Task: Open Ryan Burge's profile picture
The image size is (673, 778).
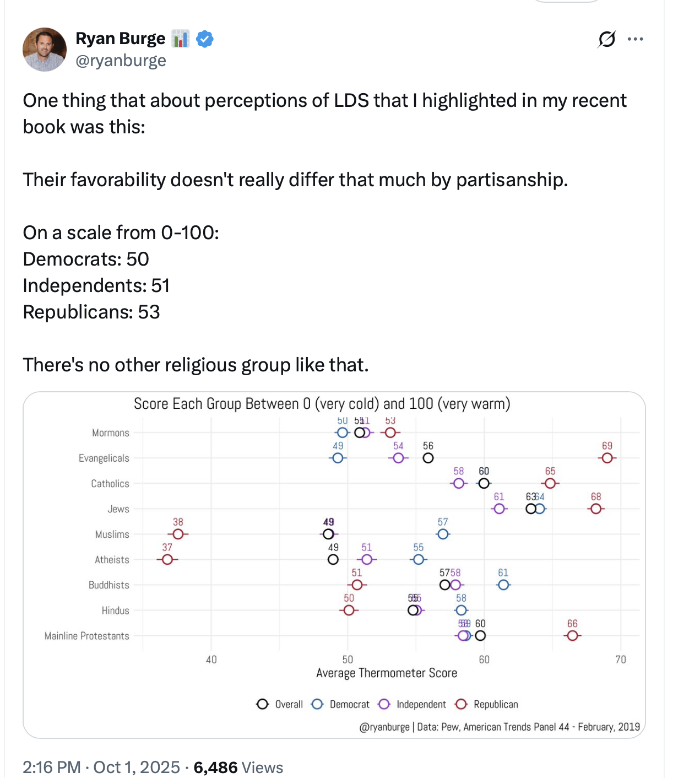Action: pyautogui.click(x=45, y=50)
